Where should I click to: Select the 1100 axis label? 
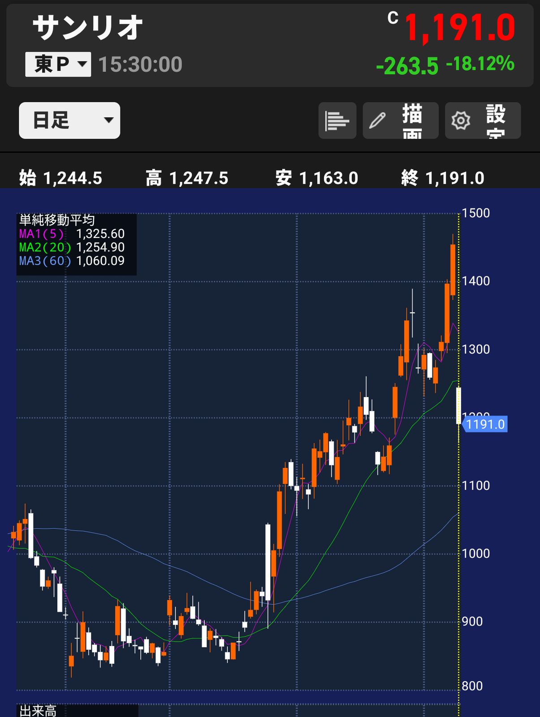pos(476,485)
